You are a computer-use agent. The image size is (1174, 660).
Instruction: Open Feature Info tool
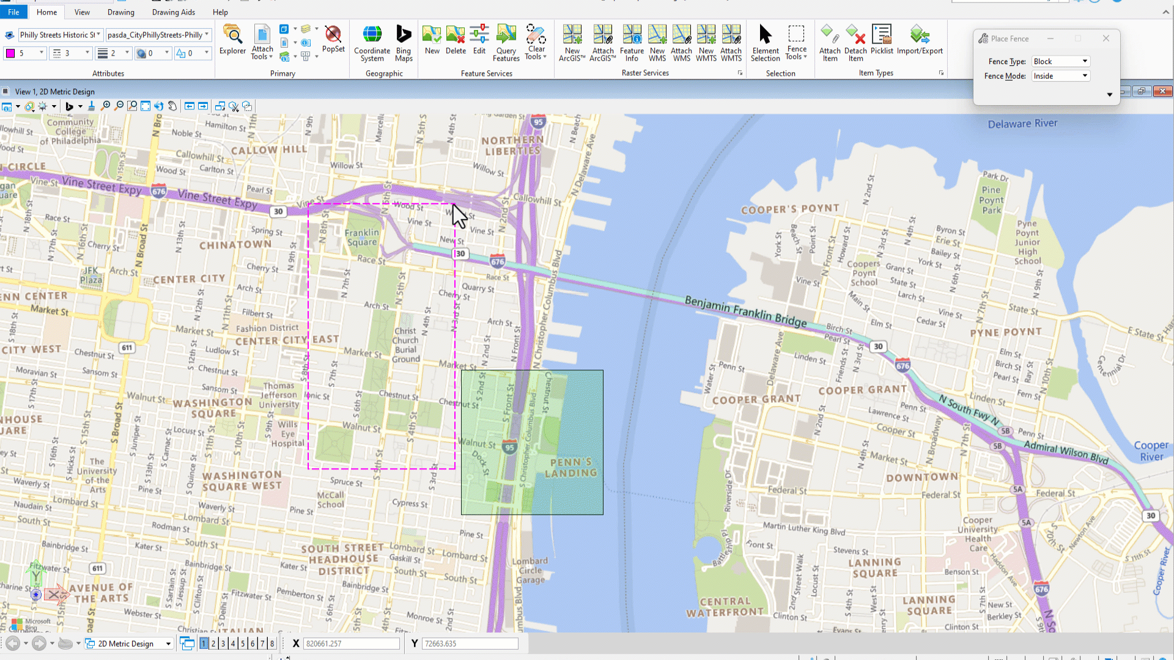coord(632,43)
